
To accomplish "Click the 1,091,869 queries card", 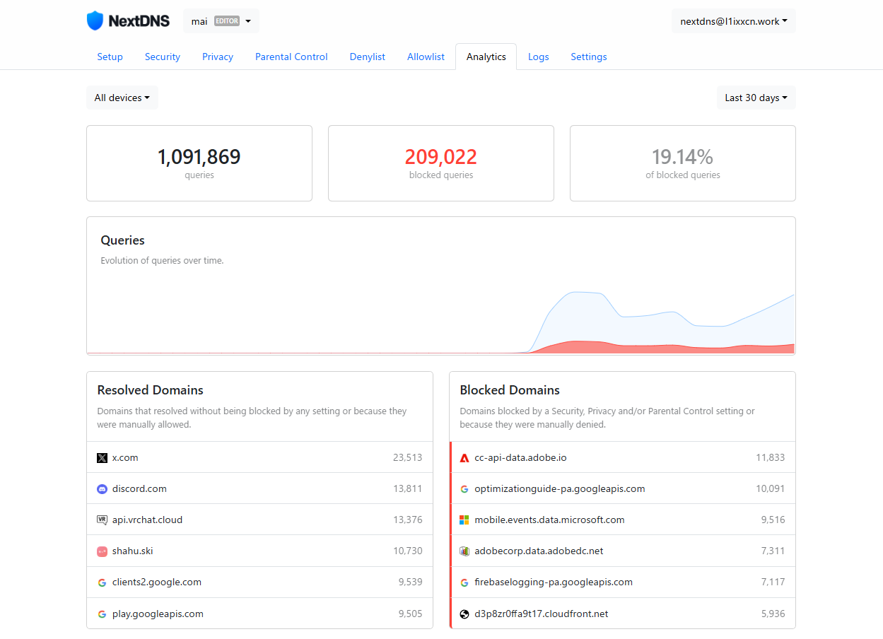I will point(199,163).
